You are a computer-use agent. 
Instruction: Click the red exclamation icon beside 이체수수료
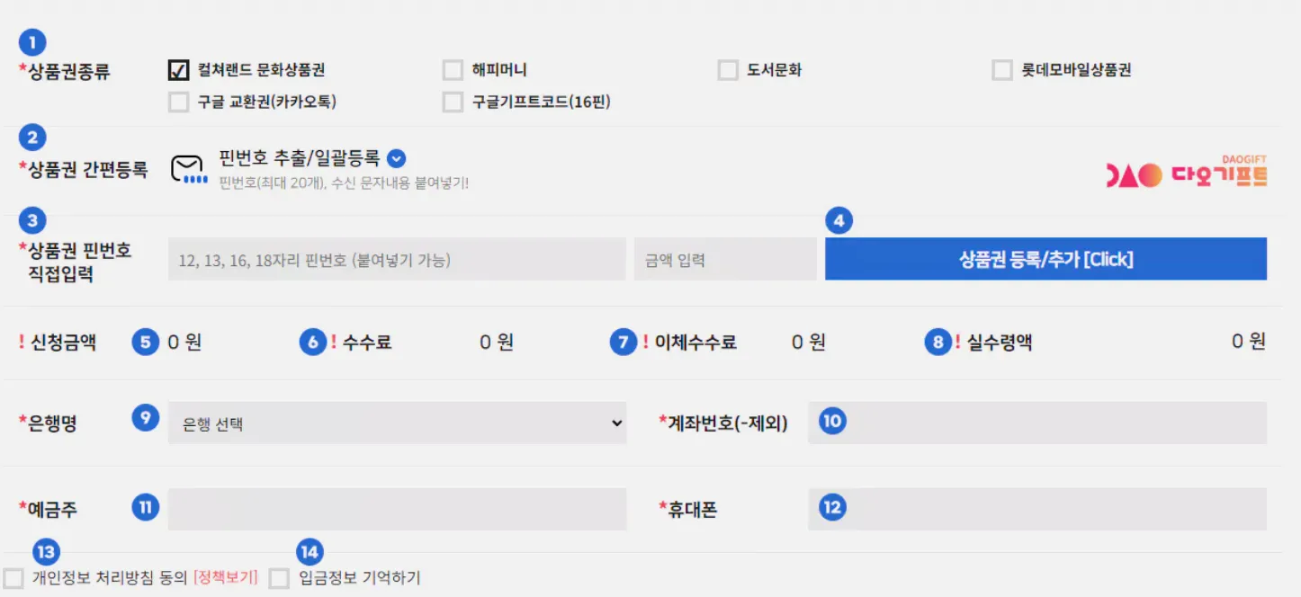coord(645,342)
